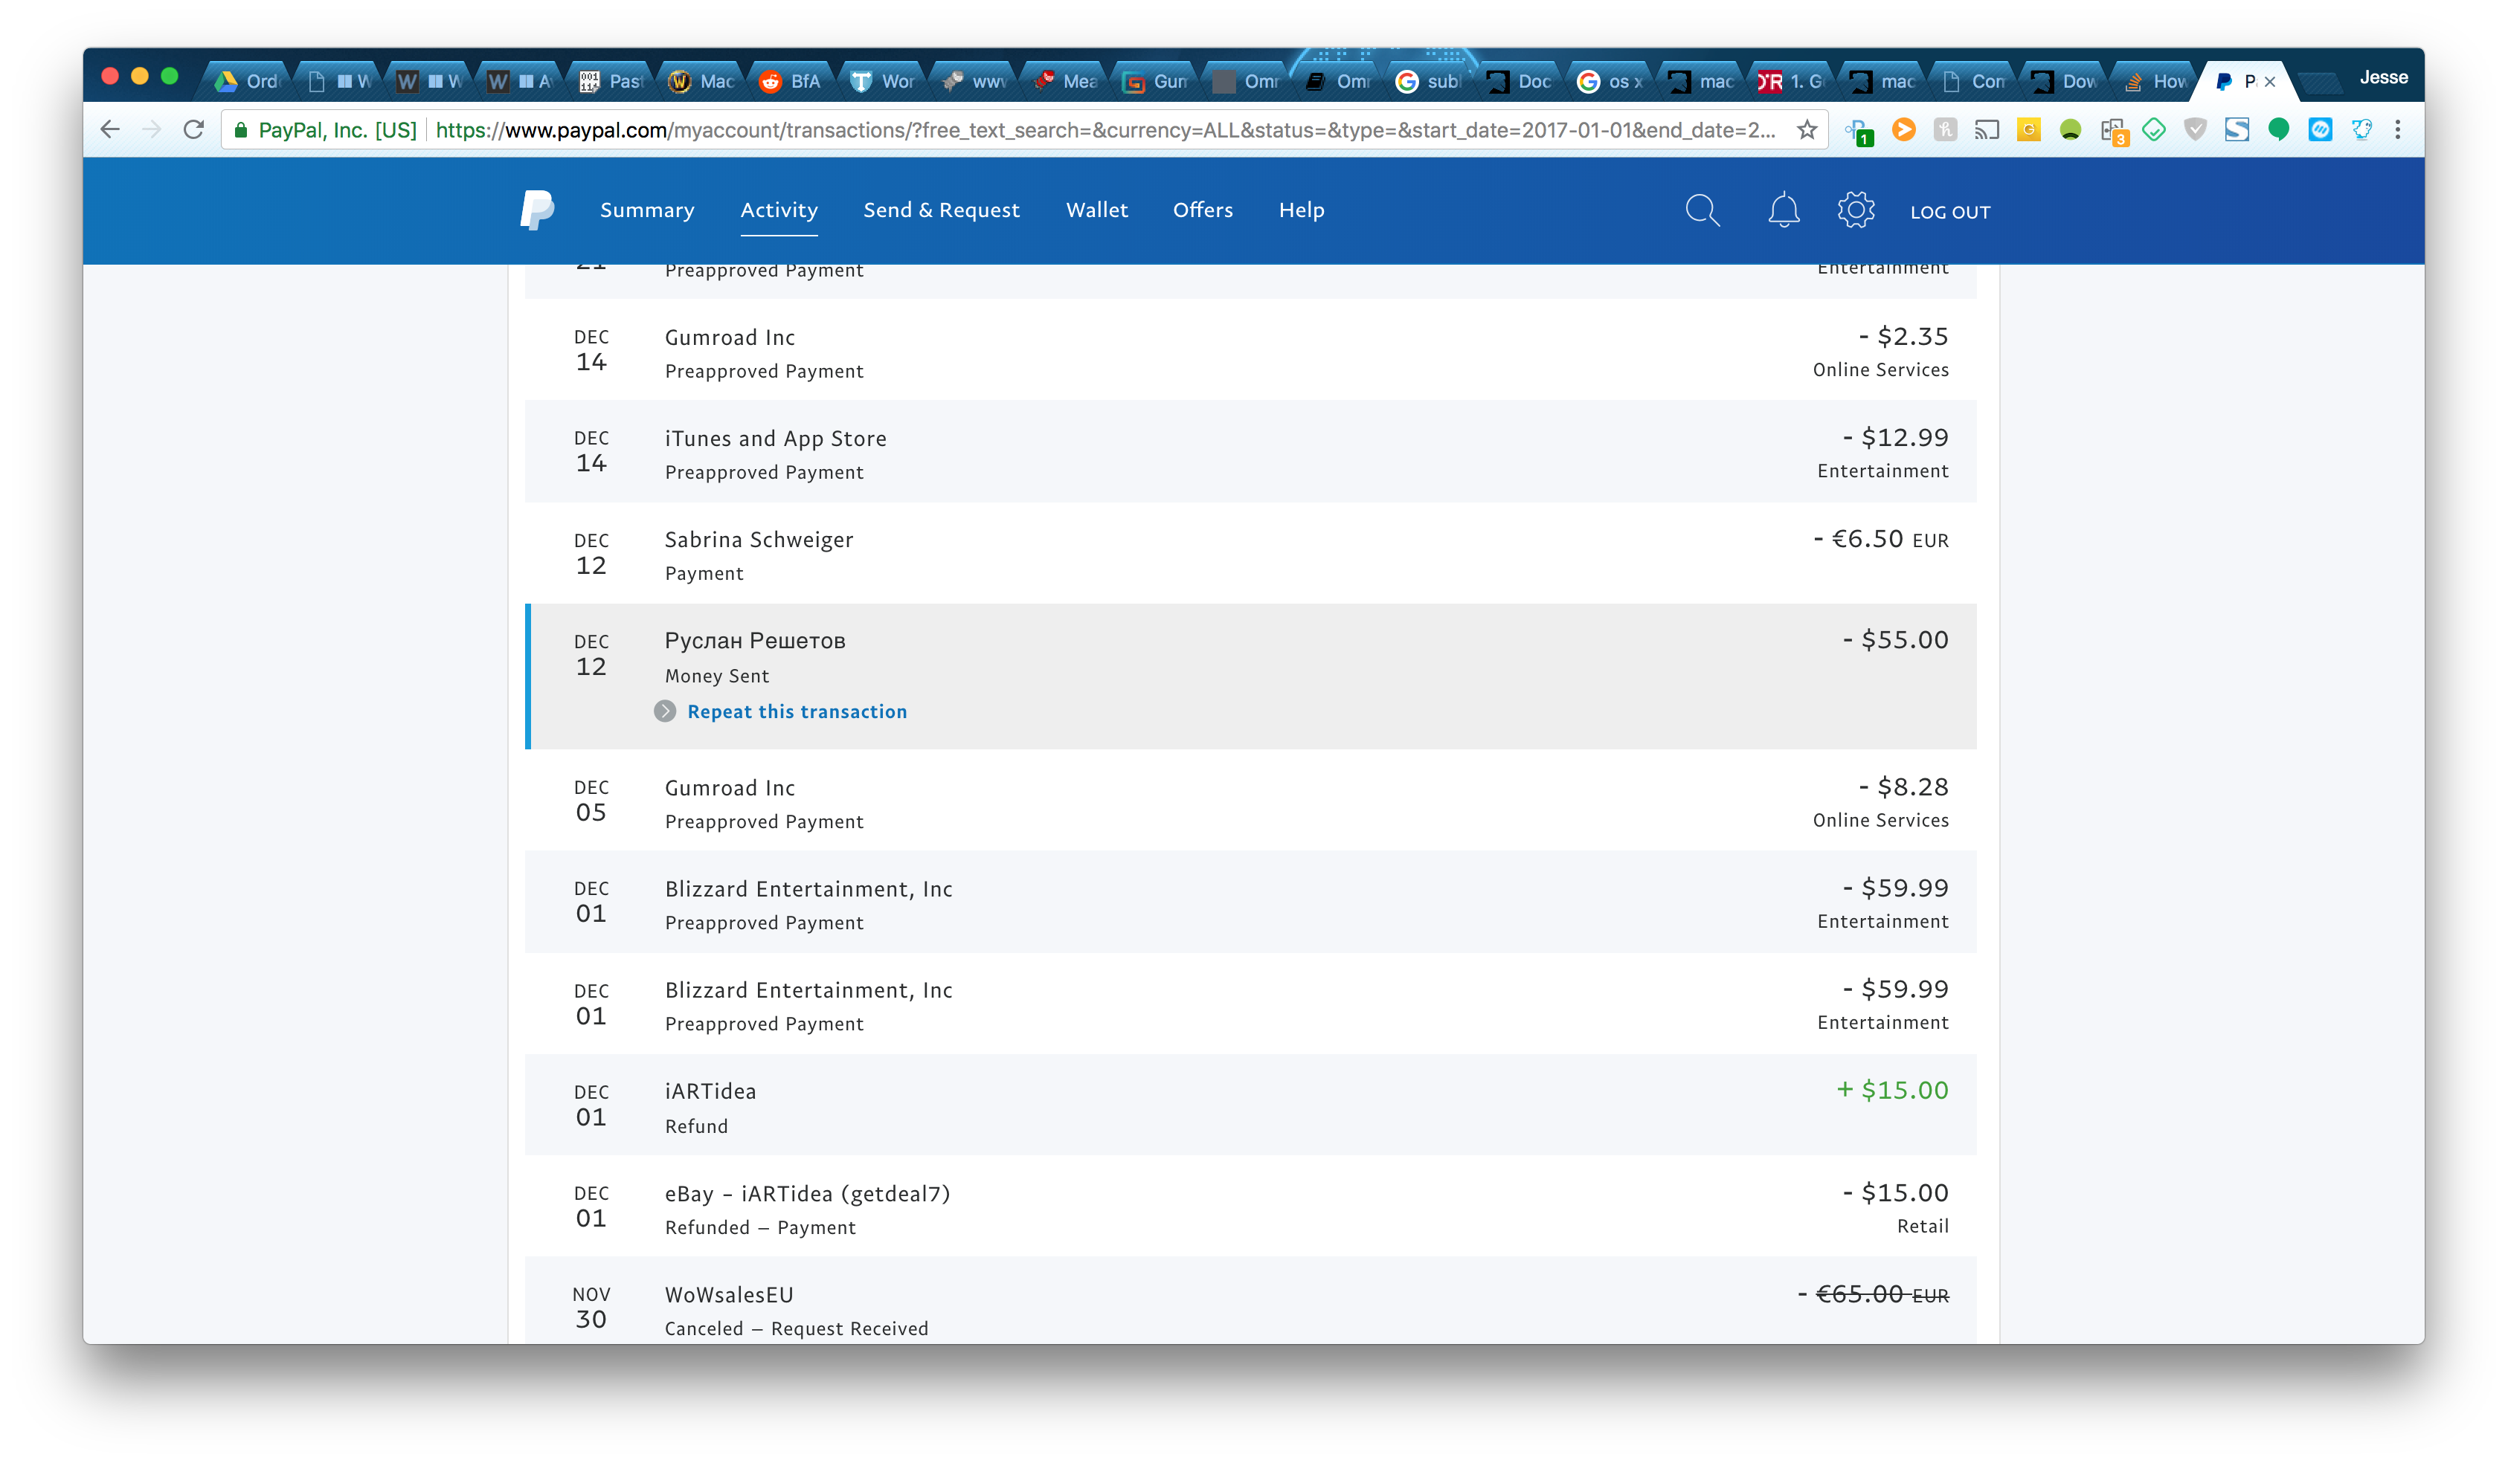Open Gumroad Inc $8.28 transaction
This screenshot has width=2508, height=1463.
(x=1250, y=801)
